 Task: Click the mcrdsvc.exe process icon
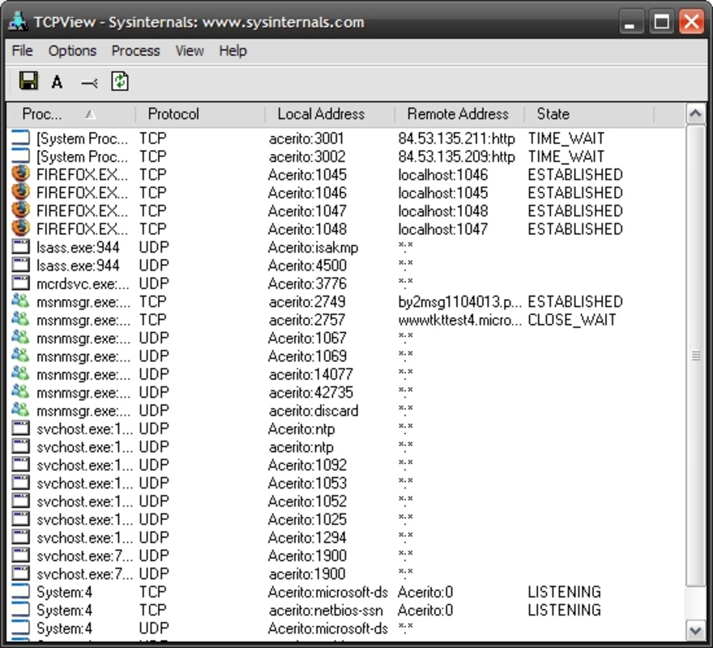click(x=21, y=283)
